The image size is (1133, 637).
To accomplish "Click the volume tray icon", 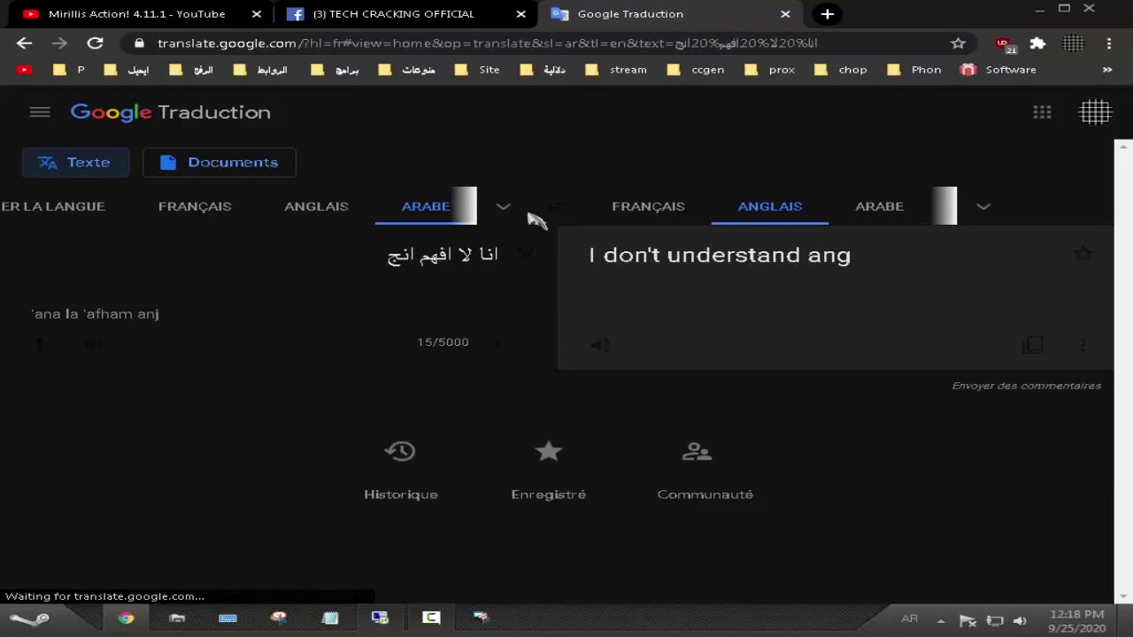I will (x=1020, y=621).
